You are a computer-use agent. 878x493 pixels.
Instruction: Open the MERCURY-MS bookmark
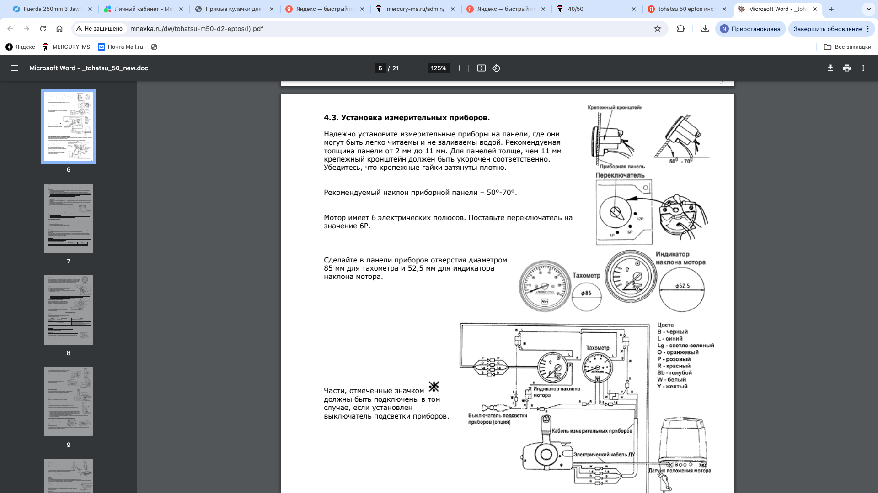point(66,47)
